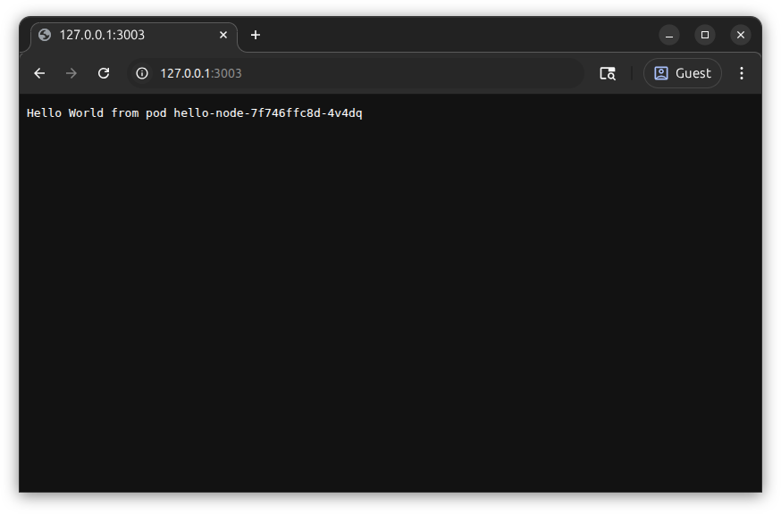Image resolution: width=781 pixels, height=514 pixels.
Task: Open the Guest profile menu
Action: point(683,73)
